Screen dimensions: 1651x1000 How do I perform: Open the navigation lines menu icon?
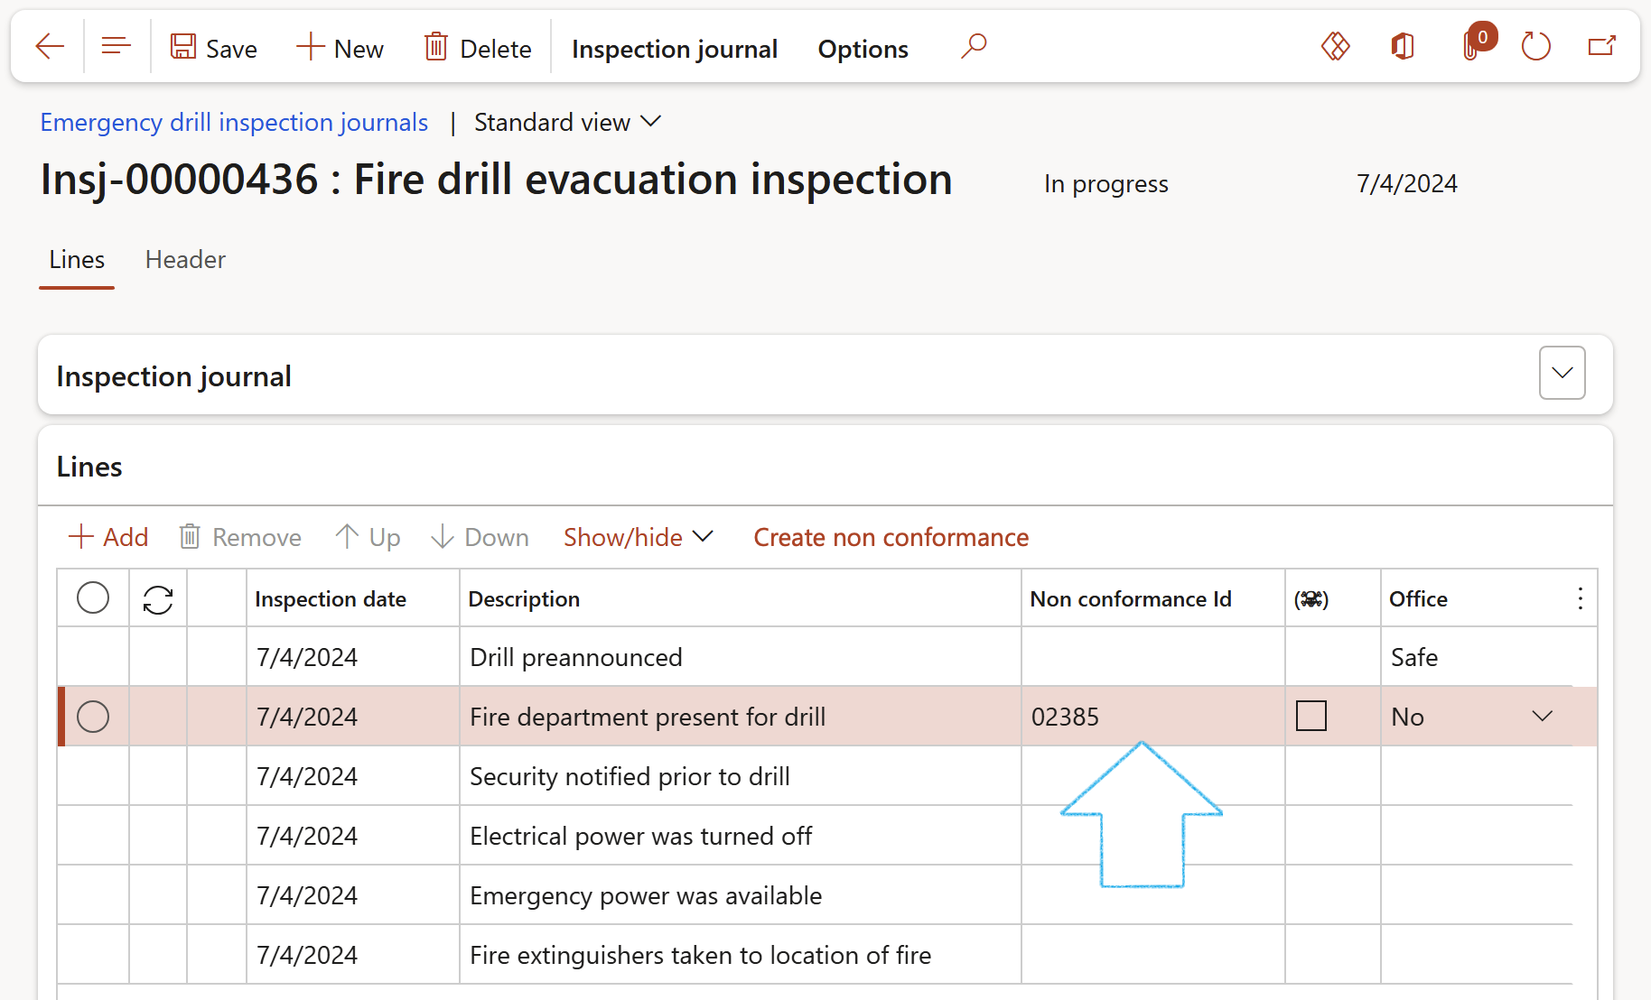pyautogui.click(x=117, y=47)
